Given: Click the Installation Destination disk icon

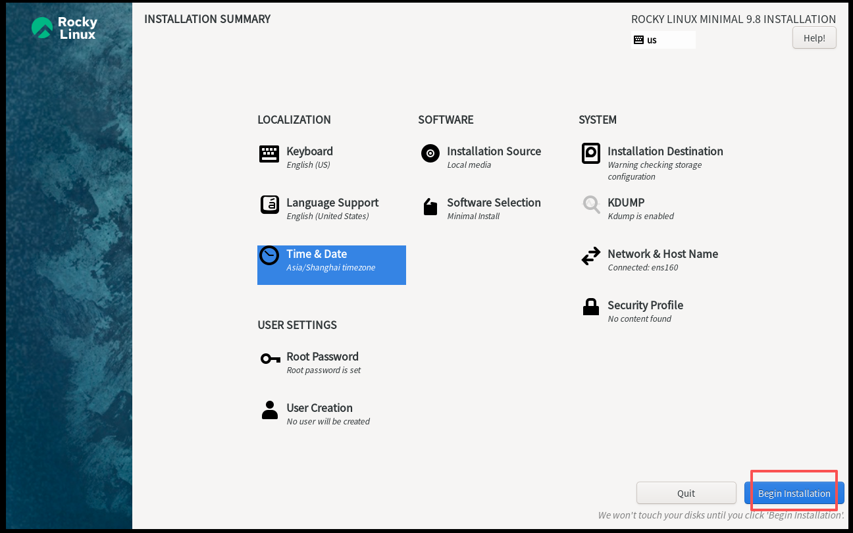Looking at the screenshot, I should click(591, 153).
